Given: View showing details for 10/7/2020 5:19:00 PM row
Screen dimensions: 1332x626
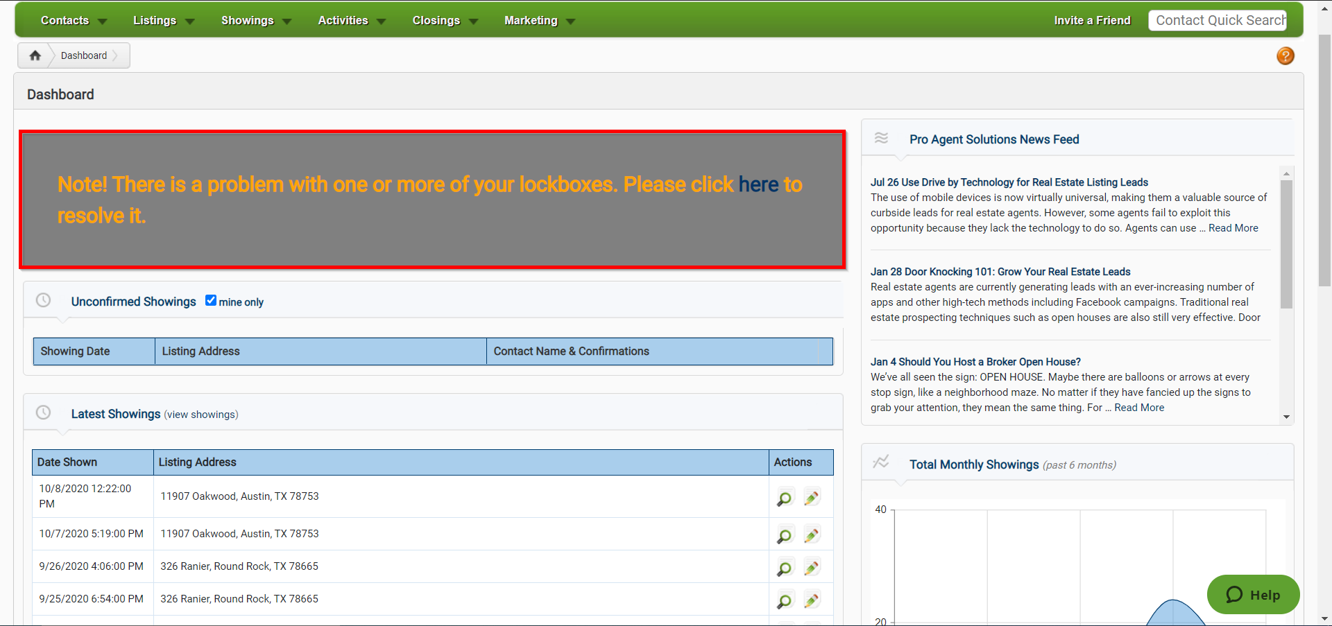Looking at the screenshot, I should tap(784, 536).
